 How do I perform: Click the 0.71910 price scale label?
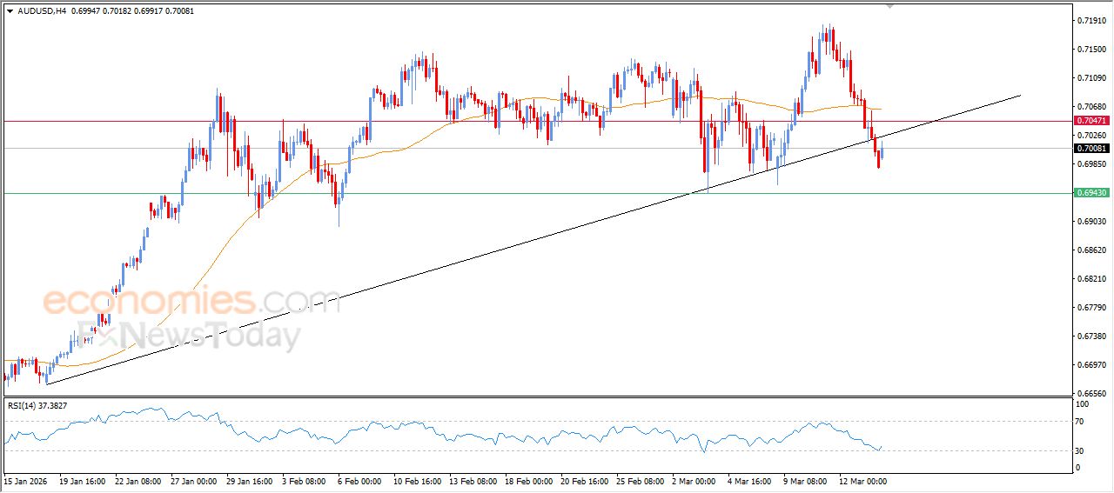[1090, 20]
